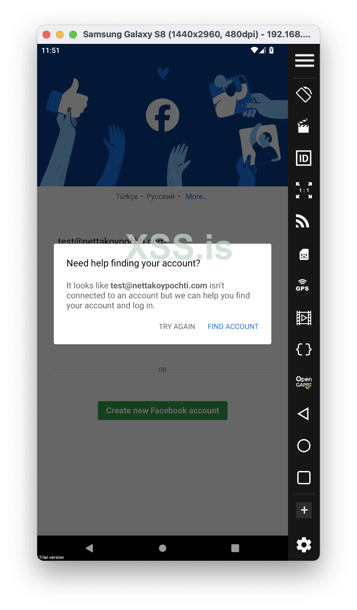Install Open GApps package
Viewport: 357px width, 610px height.
tap(304, 382)
